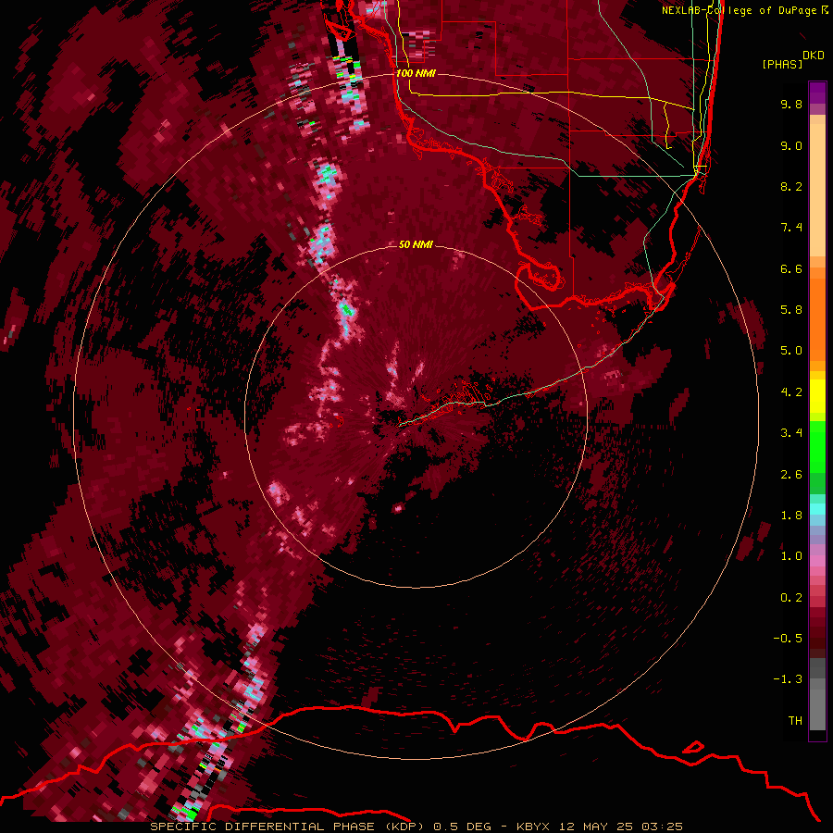Select the 7.4 value on the scale

click(791, 228)
